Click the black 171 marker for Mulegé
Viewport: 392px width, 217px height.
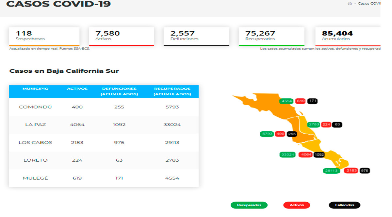[312, 101]
